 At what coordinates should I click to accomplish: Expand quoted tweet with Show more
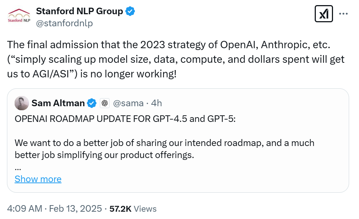(x=38, y=179)
